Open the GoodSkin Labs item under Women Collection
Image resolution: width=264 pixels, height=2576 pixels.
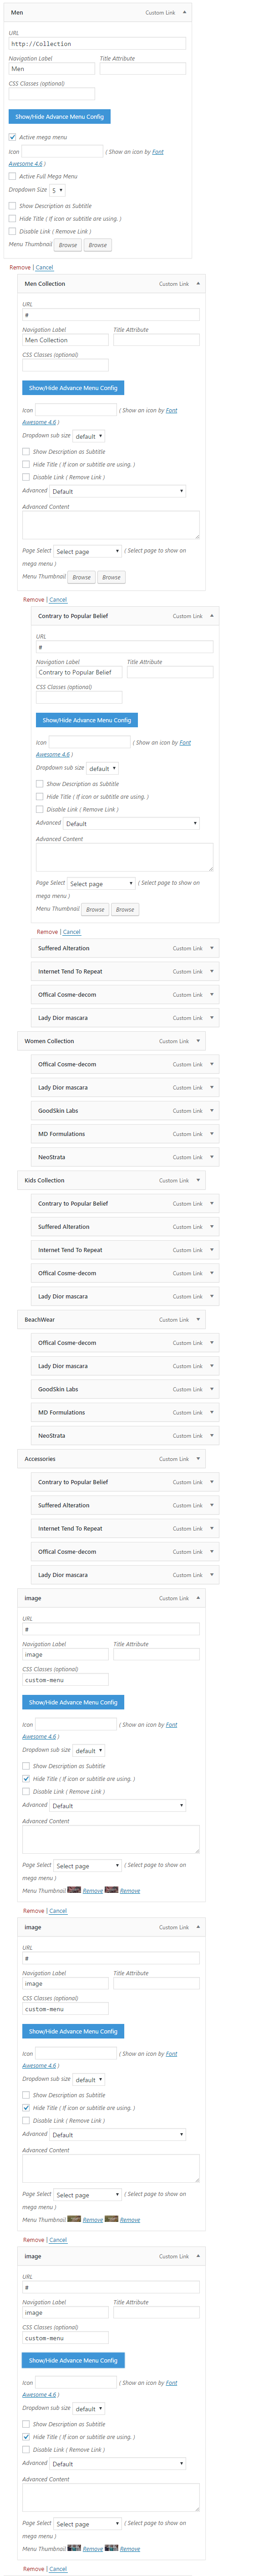(x=125, y=1110)
